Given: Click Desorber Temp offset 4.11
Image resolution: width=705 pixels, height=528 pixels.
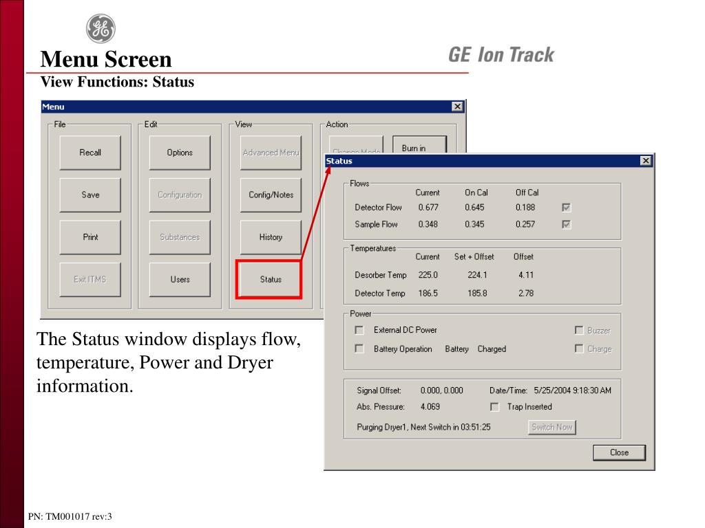Looking at the screenshot, I should 526,275.
